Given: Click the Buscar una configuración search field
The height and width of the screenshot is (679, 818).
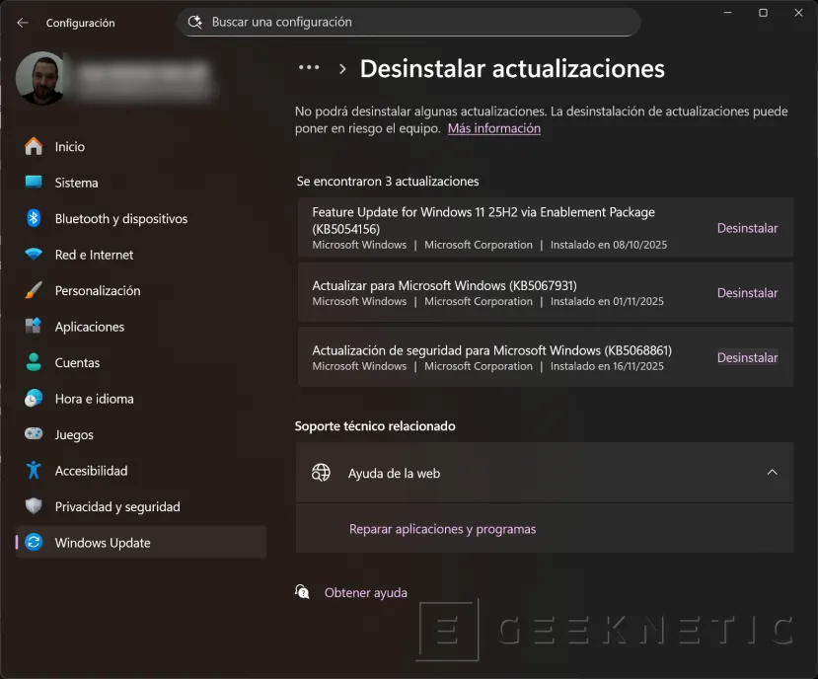Looking at the screenshot, I should (x=408, y=21).
